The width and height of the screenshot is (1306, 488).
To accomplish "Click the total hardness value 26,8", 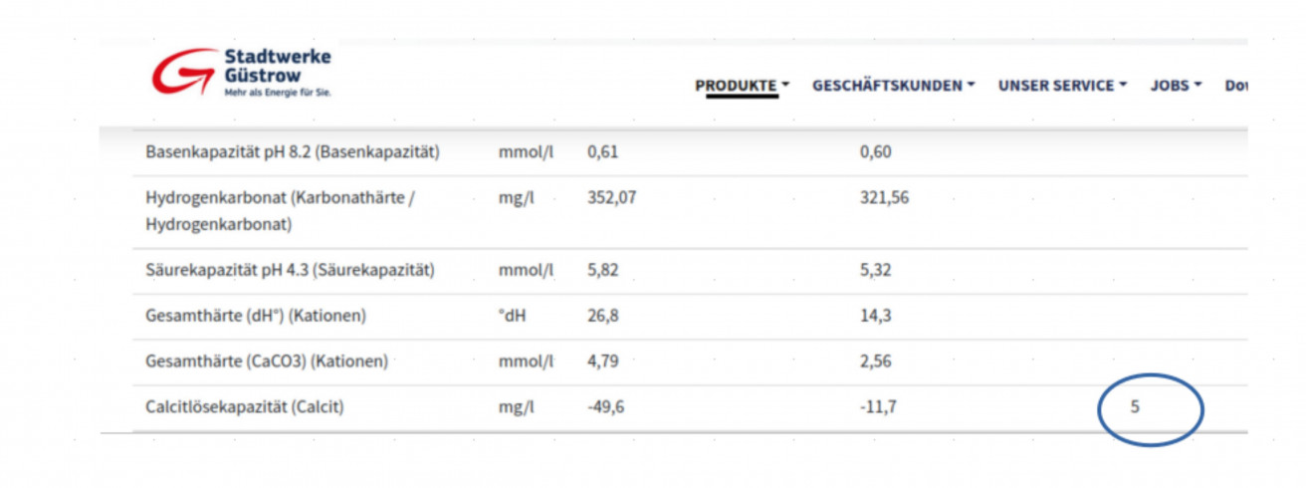I will [602, 316].
